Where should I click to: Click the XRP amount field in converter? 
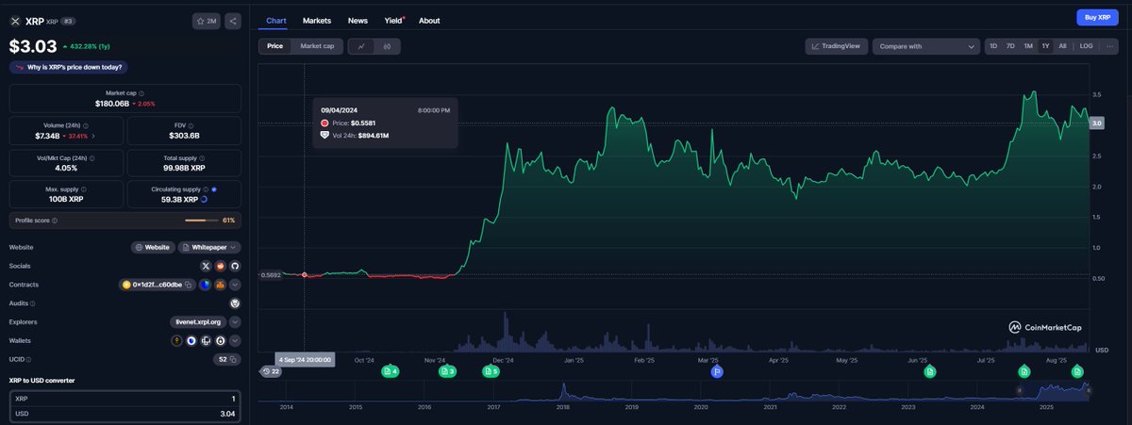(x=125, y=399)
